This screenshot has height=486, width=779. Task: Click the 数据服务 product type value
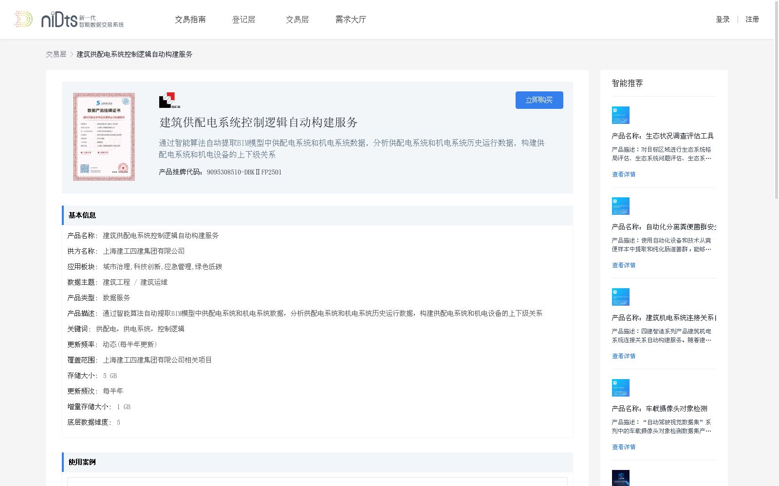pyautogui.click(x=116, y=298)
